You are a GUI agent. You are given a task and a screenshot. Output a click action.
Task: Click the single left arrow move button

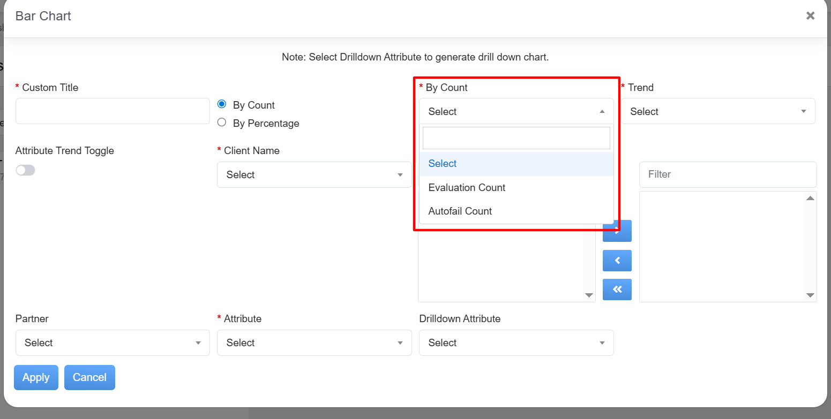617,261
